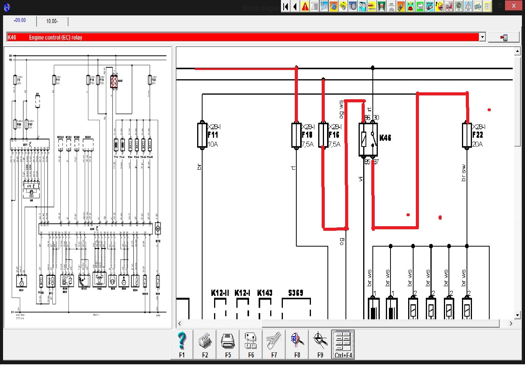Click the overview wiring diagram thumbnail
This screenshot has width=525, height=382.
click(x=88, y=187)
